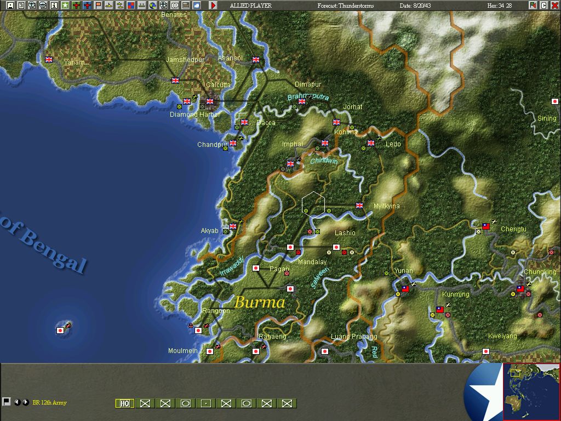Select the Japanese flag on the island

pyautogui.click(x=60, y=330)
